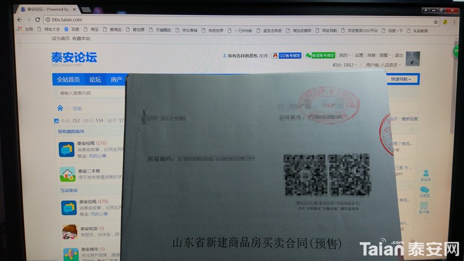Click the yellow extension icon beside the star
Screen dimensions: 464x261
[445, 22]
